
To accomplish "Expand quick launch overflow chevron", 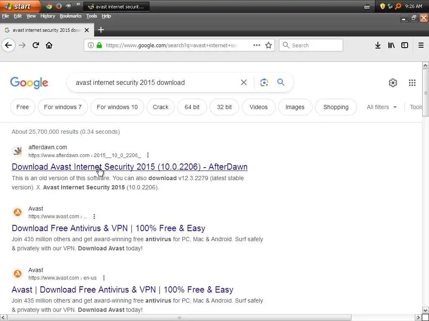I will pos(78,4).
